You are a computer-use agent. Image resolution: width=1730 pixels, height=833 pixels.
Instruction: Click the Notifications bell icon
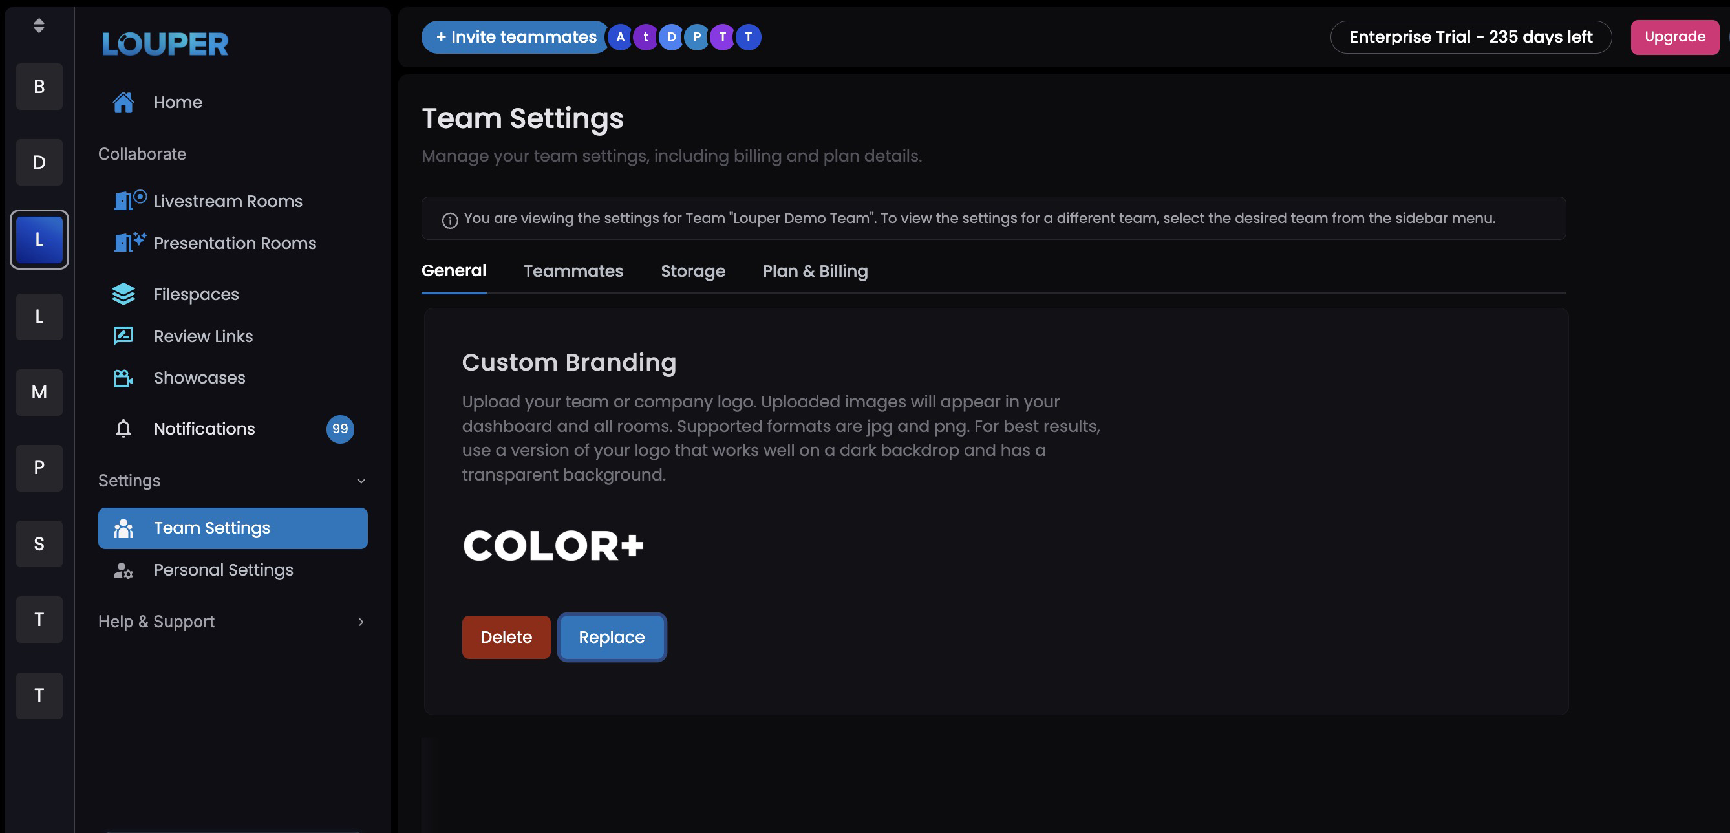(x=123, y=429)
